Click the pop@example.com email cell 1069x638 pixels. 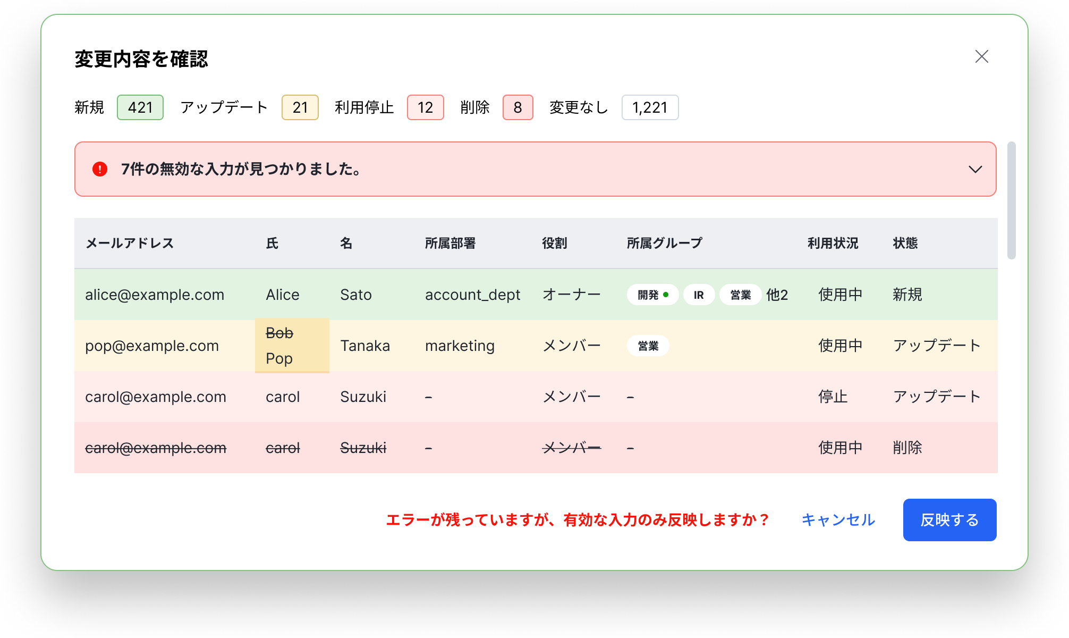(x=152, y=346)
